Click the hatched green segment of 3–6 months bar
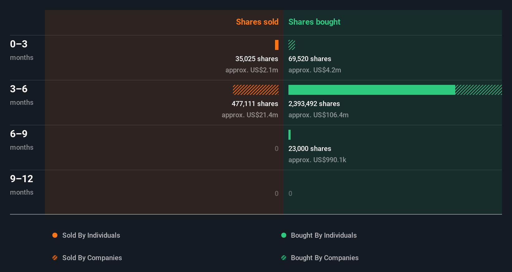Screen dimensions: 512x272 click(479, 90)
